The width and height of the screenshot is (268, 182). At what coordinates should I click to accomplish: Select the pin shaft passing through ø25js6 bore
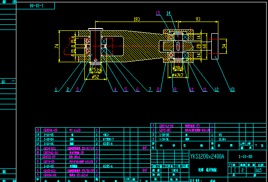click(x=96, y=46)
